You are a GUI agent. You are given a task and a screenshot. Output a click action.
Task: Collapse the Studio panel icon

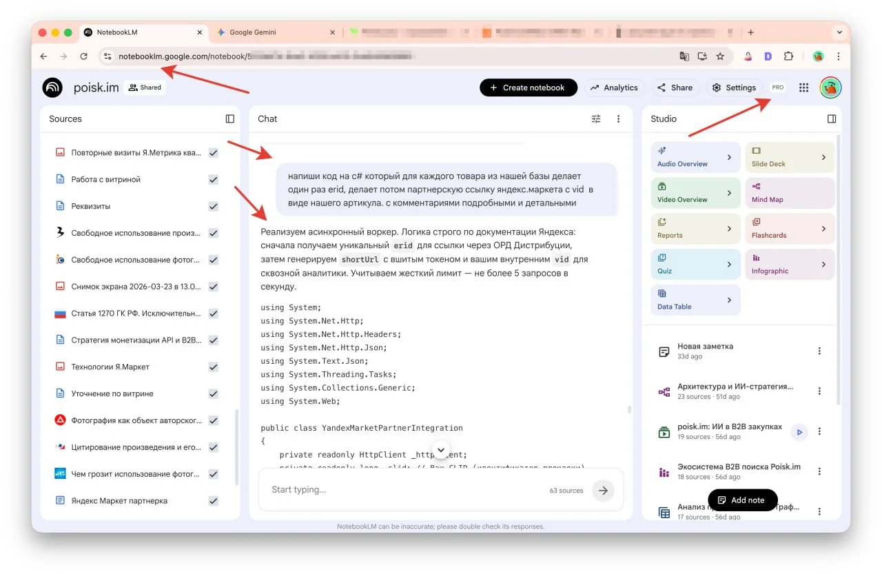832,119
